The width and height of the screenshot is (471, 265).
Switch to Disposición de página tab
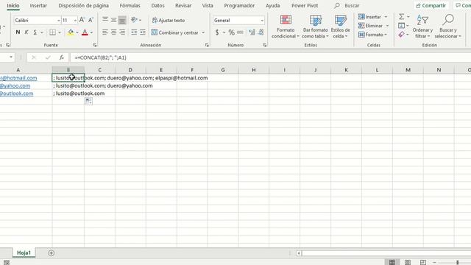[83, 6]
